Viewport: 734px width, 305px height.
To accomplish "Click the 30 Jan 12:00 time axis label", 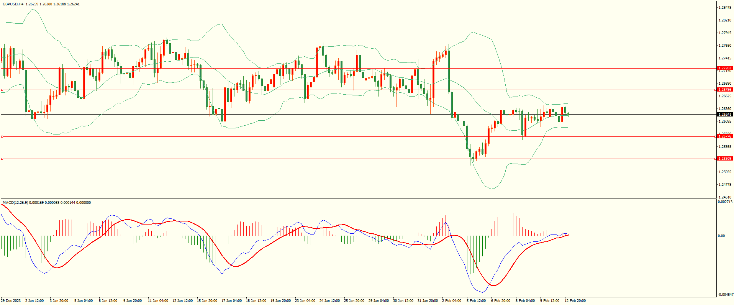I will [403, 301].
